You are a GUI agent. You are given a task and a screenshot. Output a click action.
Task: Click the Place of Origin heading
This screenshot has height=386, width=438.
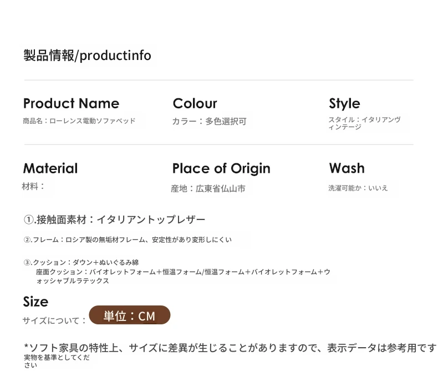click(x=221, y=168)
